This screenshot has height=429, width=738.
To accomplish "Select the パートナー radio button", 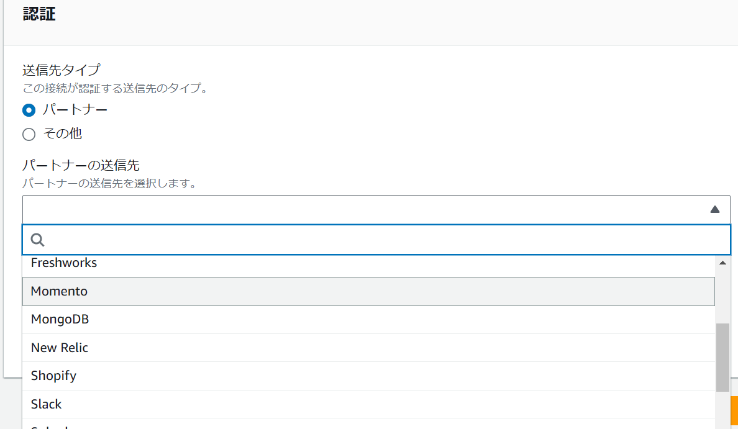I will coord(29,111).
